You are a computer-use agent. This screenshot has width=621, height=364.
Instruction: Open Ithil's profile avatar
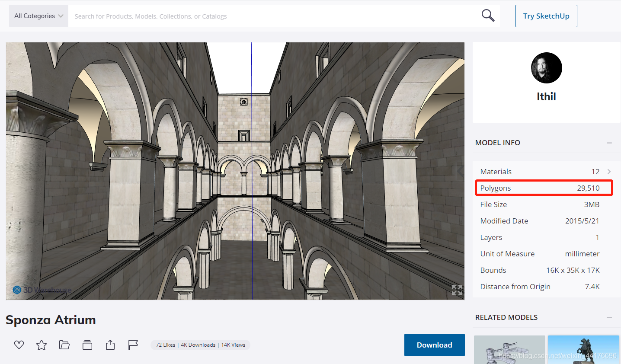(x=547, y=68)
